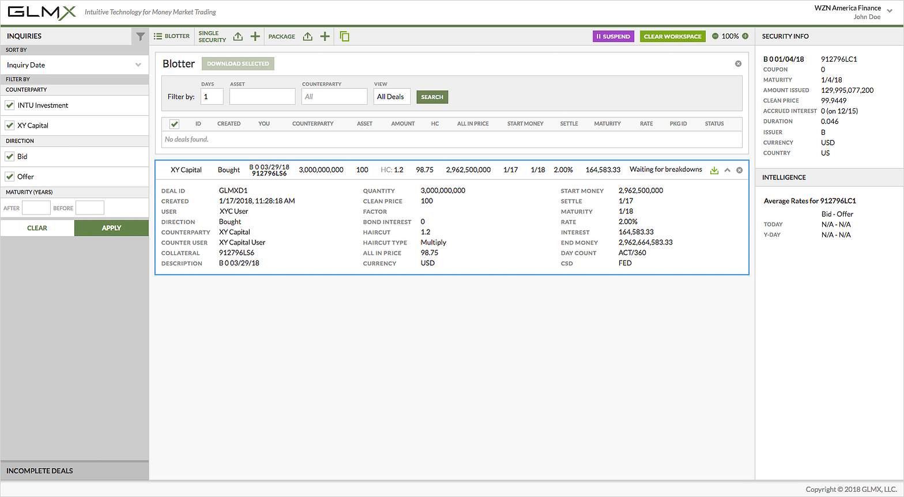Viewport: 904px width, 497px height.
Task: Uncheck XY Capital counterparty filter
Action: (10, 125)
